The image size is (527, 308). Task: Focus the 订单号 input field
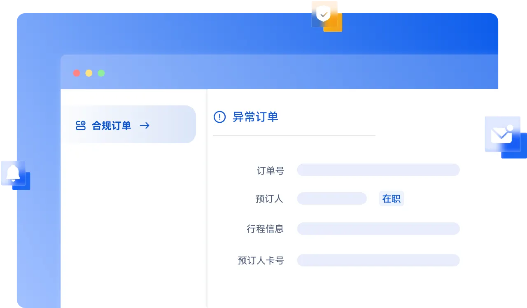click(378, 170)
